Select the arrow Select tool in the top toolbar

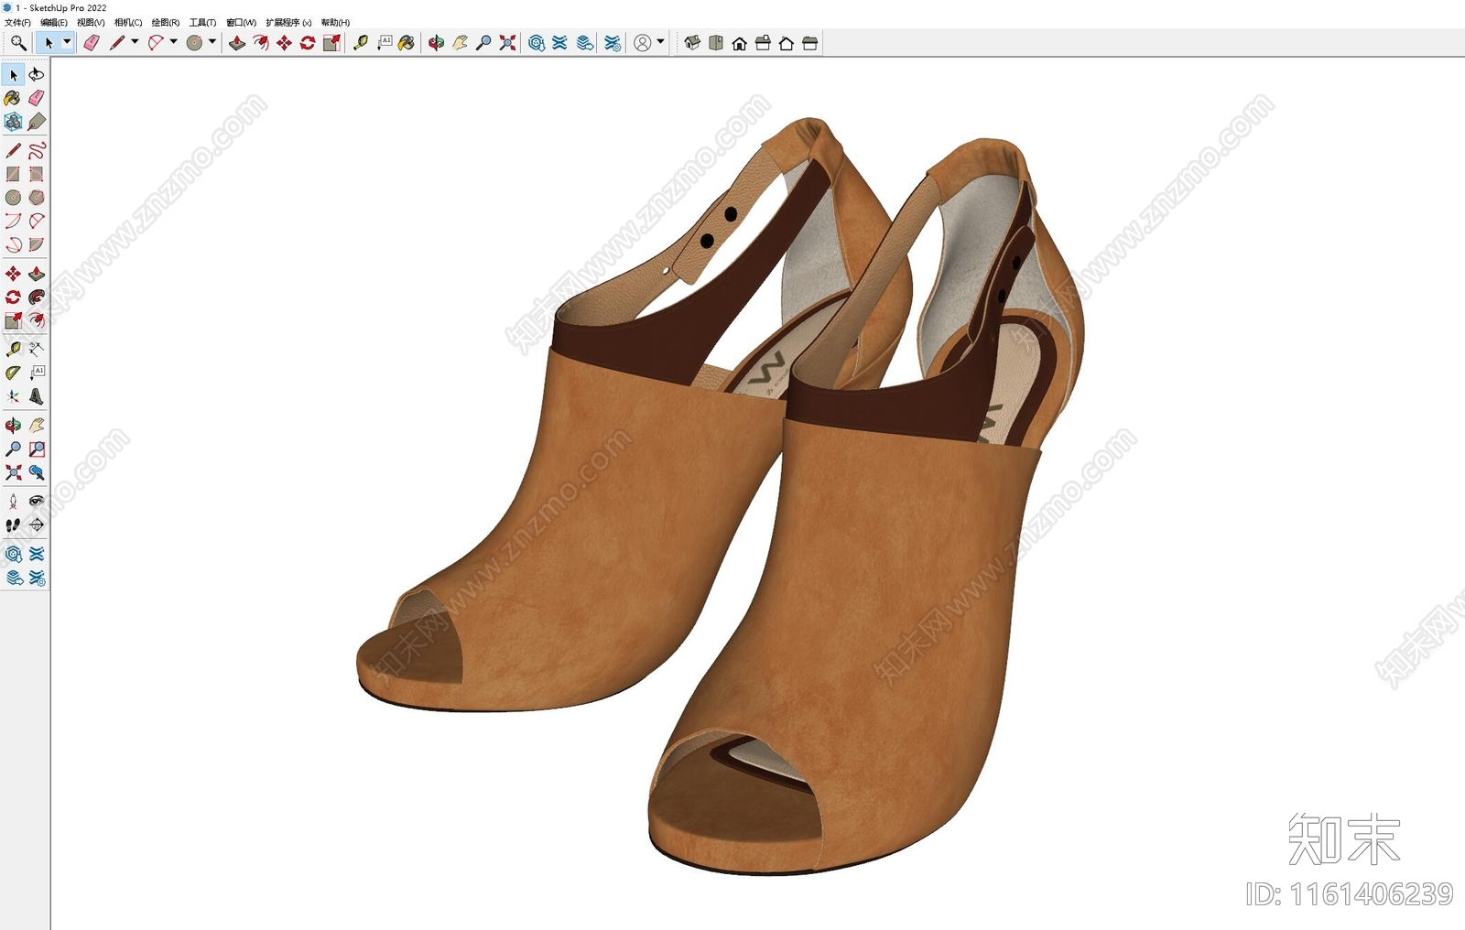tap(49, 43)
